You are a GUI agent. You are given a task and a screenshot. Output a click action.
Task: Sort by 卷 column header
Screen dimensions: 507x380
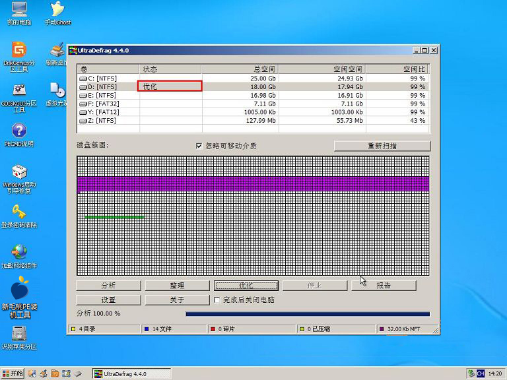[108, 69]
